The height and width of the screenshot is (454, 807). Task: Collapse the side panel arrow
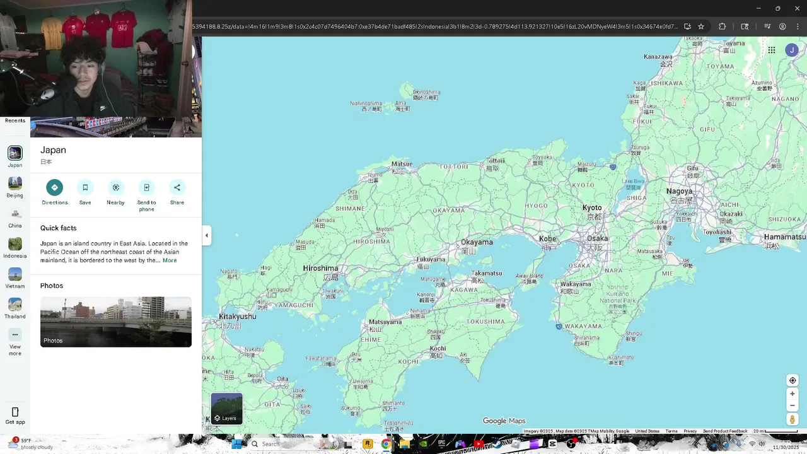206,235
